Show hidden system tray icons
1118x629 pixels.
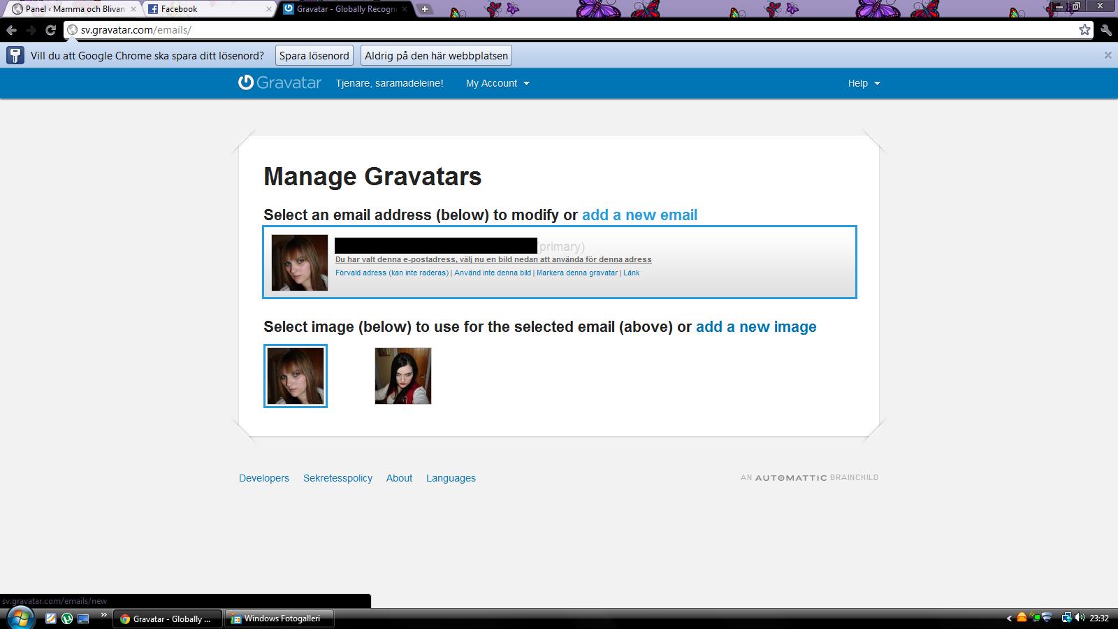point(1009,619)
